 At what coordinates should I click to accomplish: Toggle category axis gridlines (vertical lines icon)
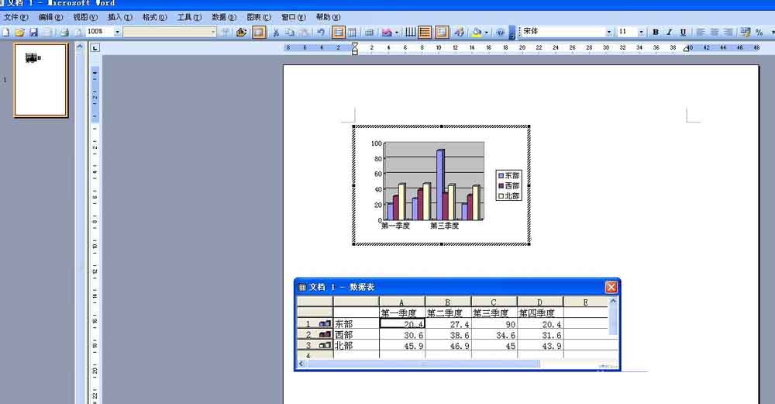click(x=410, y=32)
